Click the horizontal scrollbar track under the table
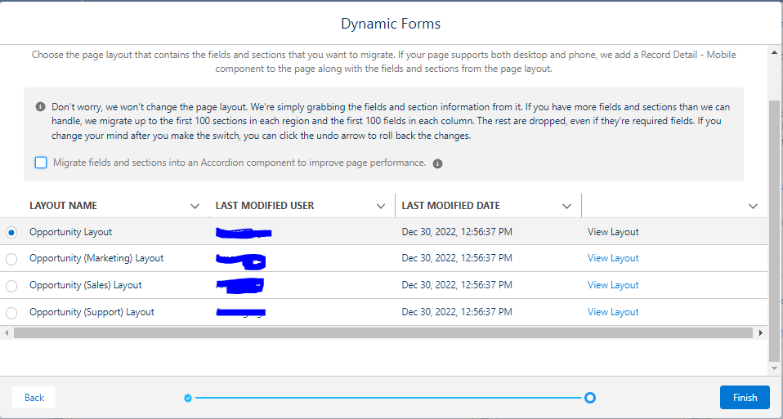This screenshot has width=783, height=419. [x=383, y=333]
